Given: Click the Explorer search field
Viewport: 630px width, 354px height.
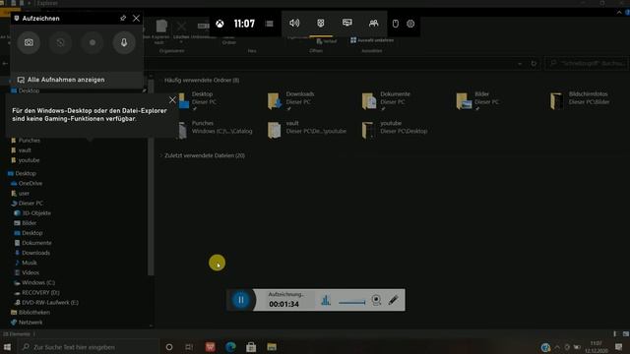Looking at the screenshot, I should coord(587,63).
